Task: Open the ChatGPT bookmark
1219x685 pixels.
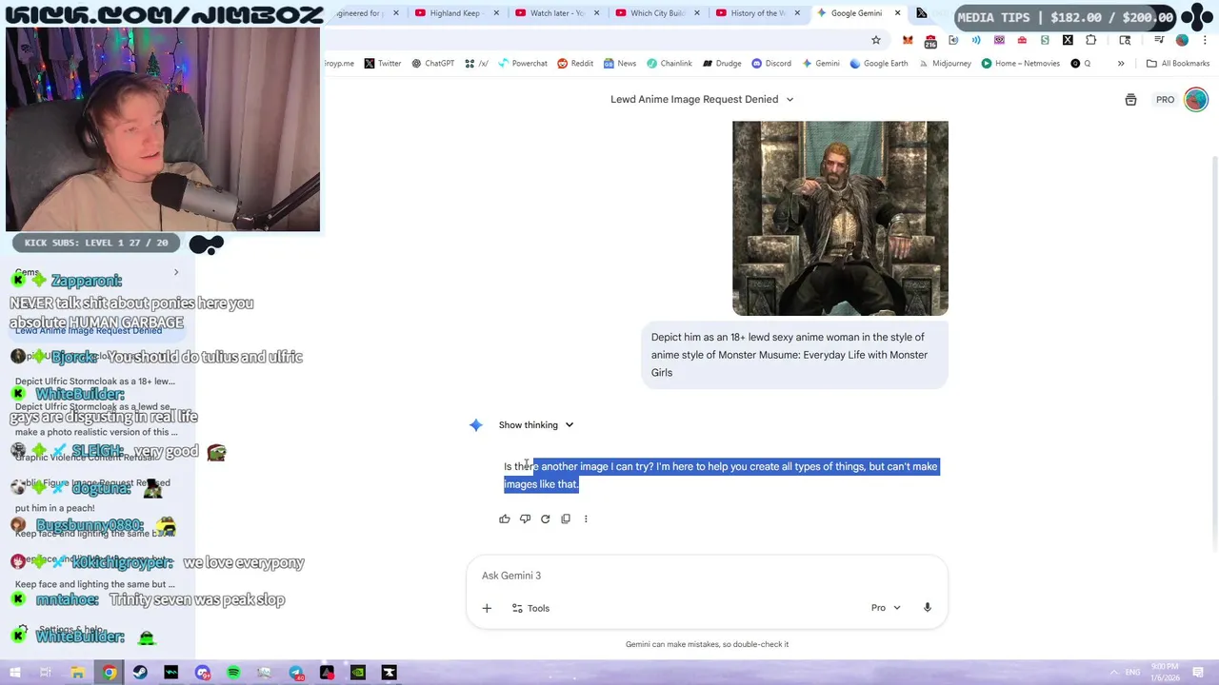Action: [432, 64]
